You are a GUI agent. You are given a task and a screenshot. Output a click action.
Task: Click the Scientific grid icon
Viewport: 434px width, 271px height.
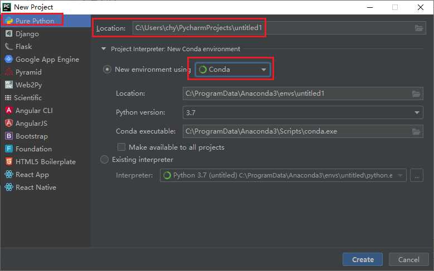(x=8, y=97)
